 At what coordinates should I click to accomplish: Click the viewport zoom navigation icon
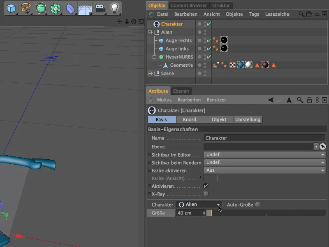point(127,21)
